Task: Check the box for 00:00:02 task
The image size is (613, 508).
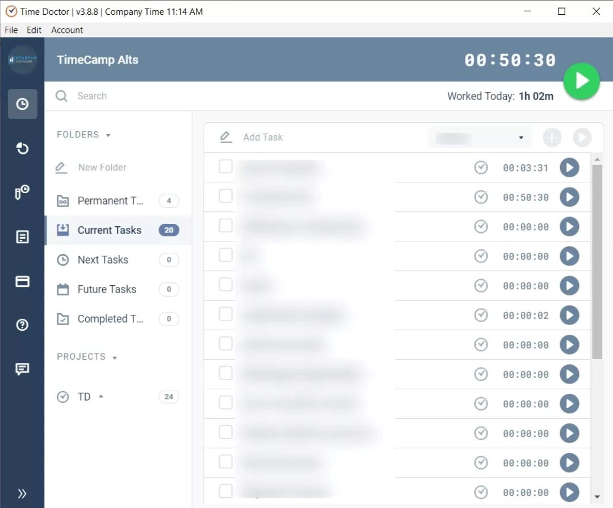Action: (x=225, y=314)
